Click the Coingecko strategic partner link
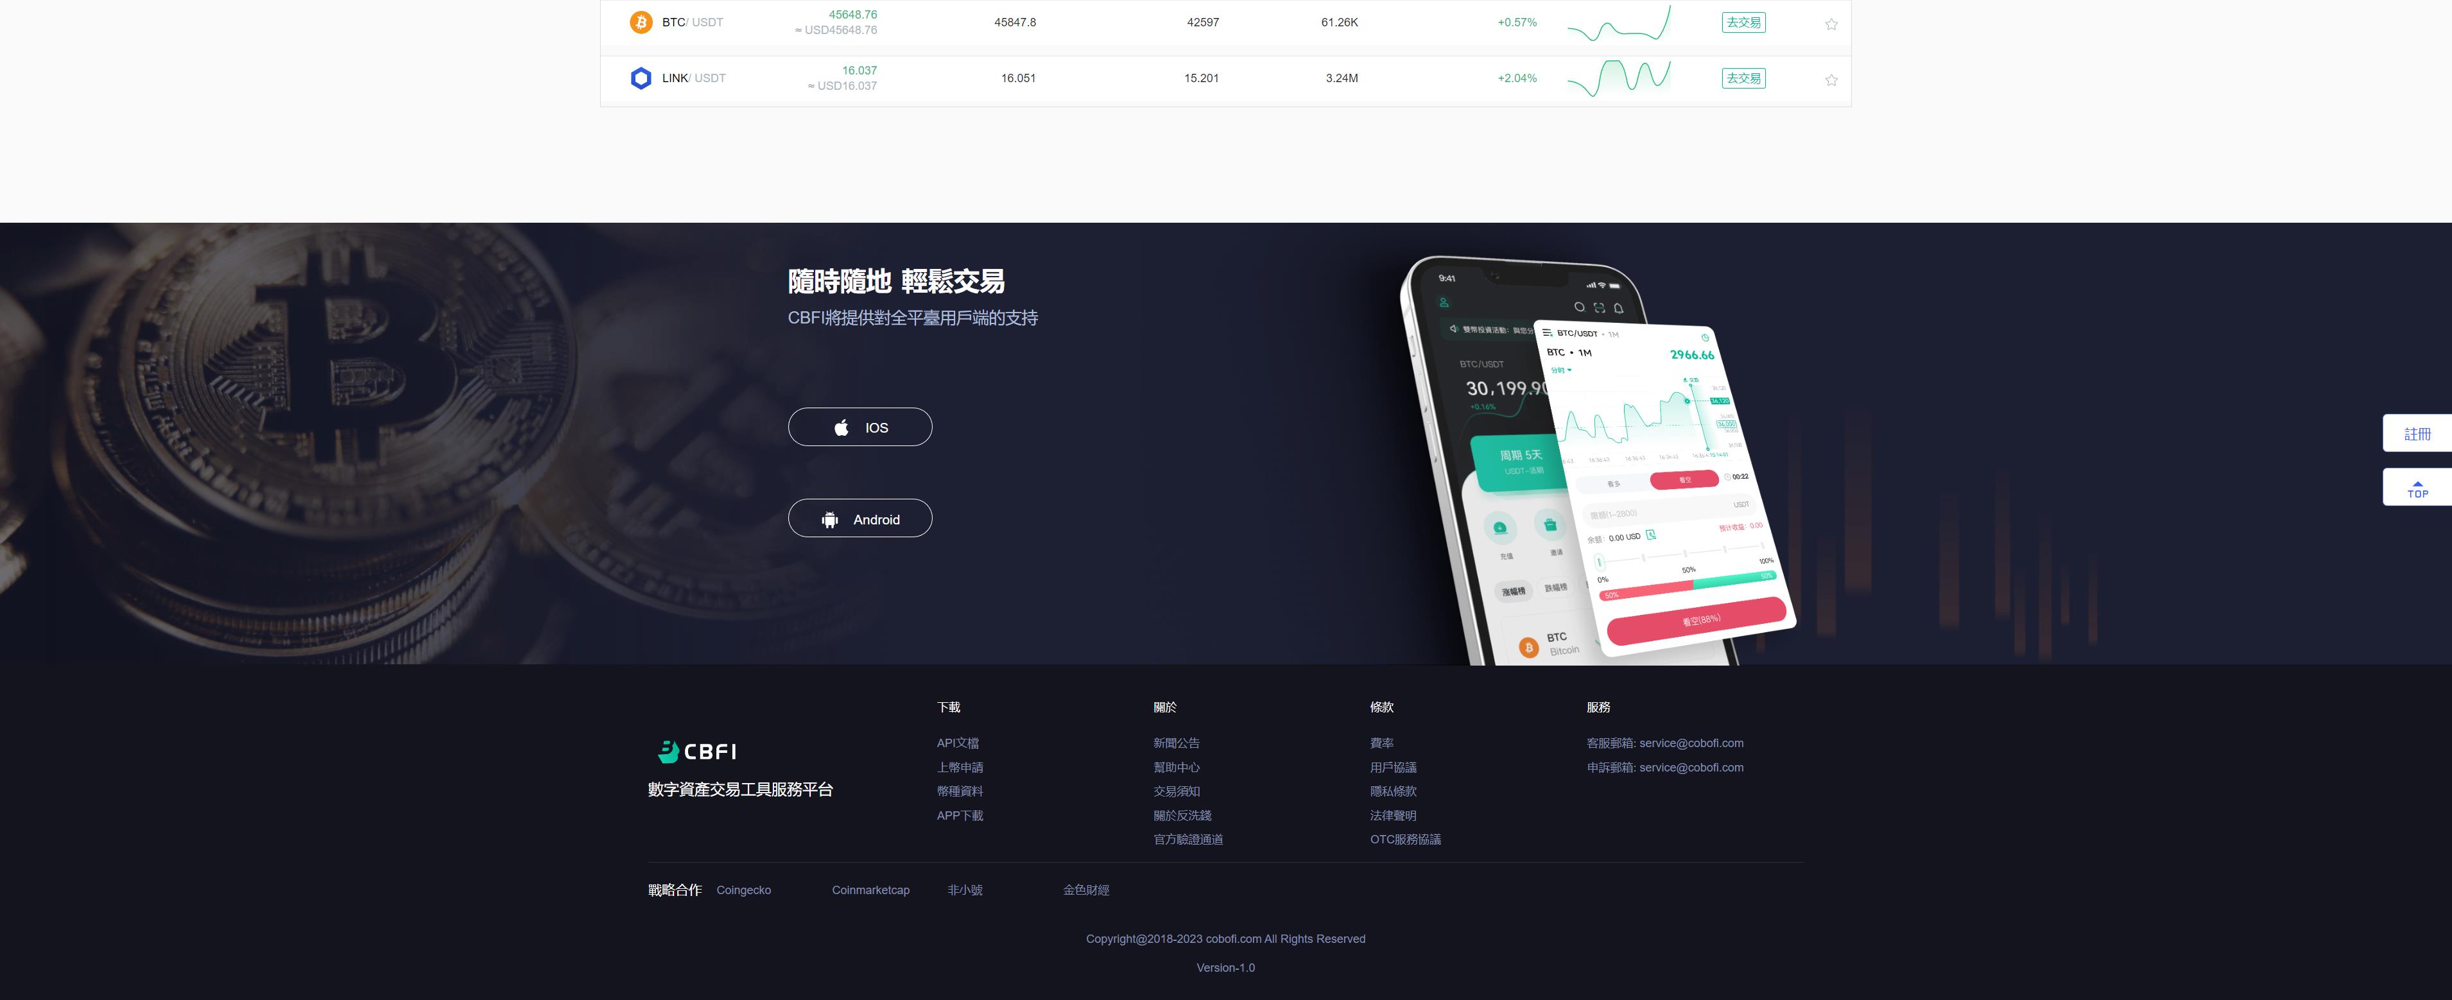 coord(743,889)
